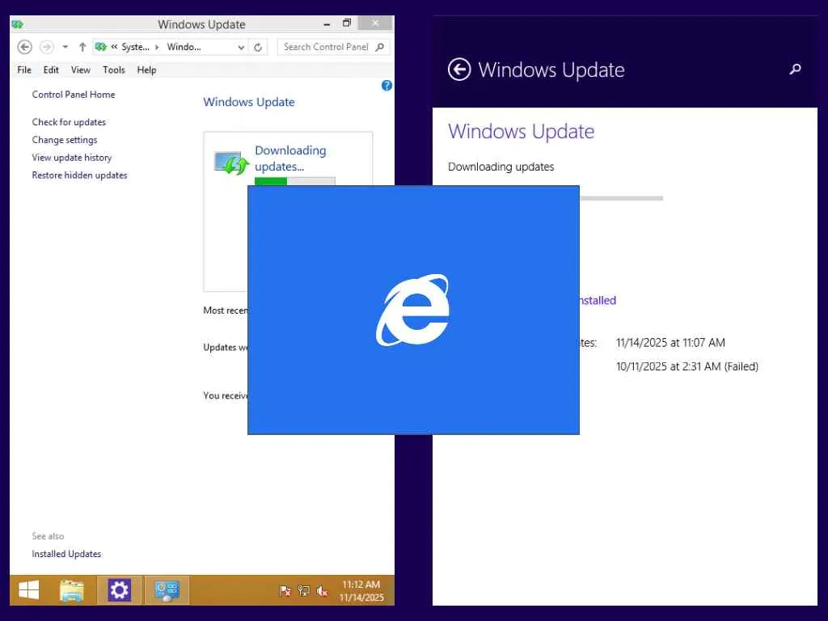Click the purple "nstalled" link in PC settings
The height and width of the screenshot is (621, 828).
(x=598, y=301)
